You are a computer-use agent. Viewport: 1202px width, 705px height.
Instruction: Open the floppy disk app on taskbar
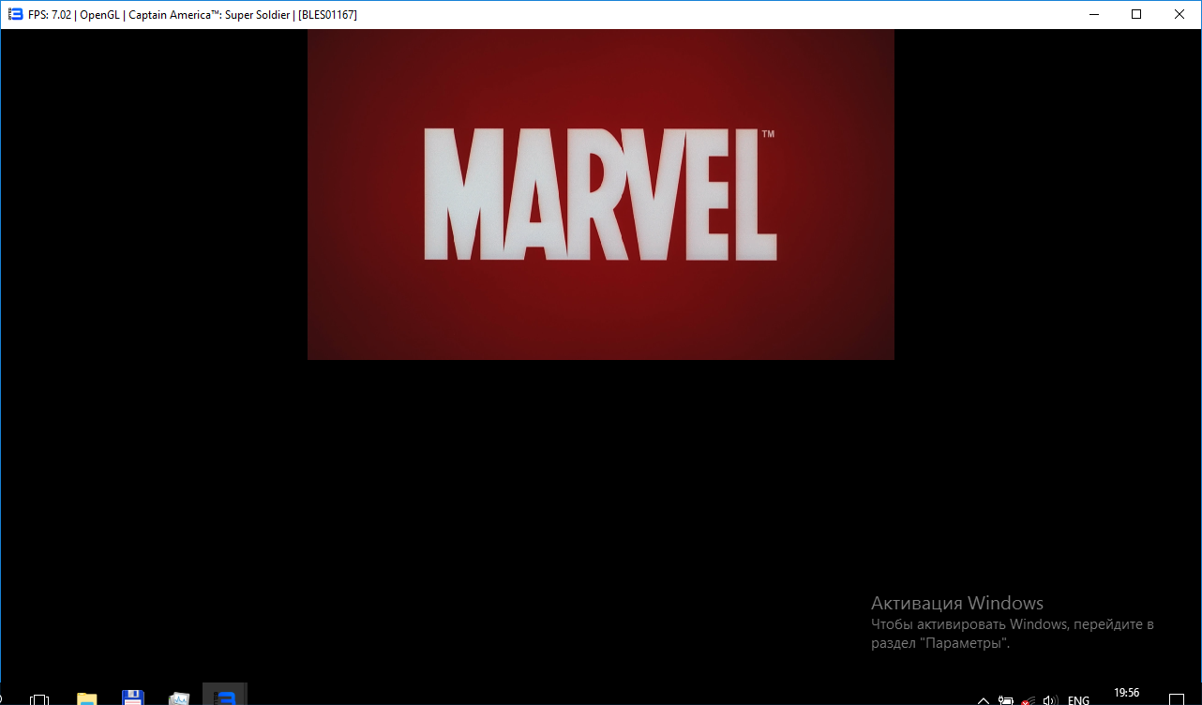(133, 697)
